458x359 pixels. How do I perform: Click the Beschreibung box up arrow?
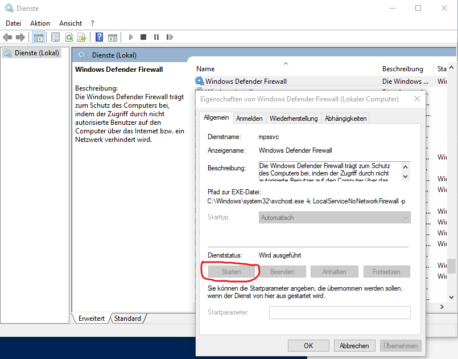point(406,168)
